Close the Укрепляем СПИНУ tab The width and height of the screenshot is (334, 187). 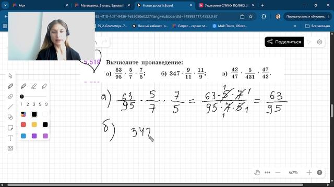pyautogui.click(x=253, y=5)
